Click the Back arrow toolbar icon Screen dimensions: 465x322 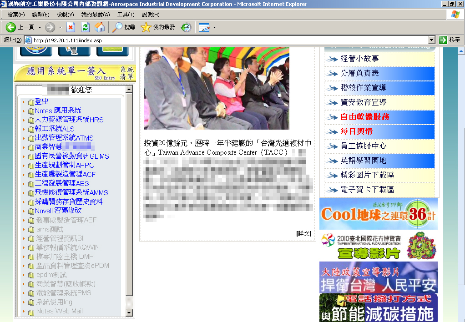click(x=11, y=27)
